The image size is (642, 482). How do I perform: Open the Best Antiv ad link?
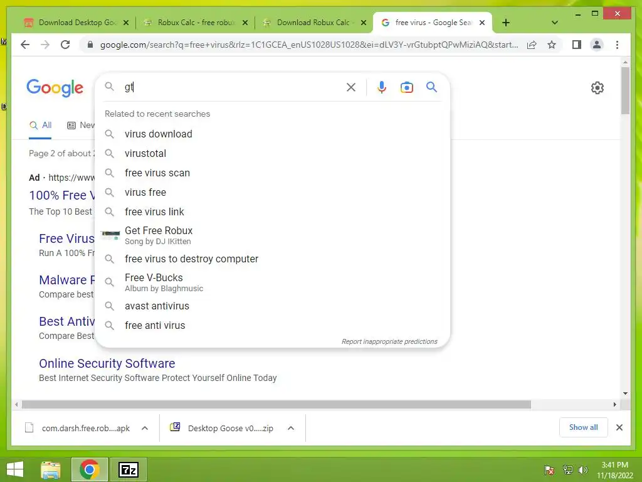[66, 321]
